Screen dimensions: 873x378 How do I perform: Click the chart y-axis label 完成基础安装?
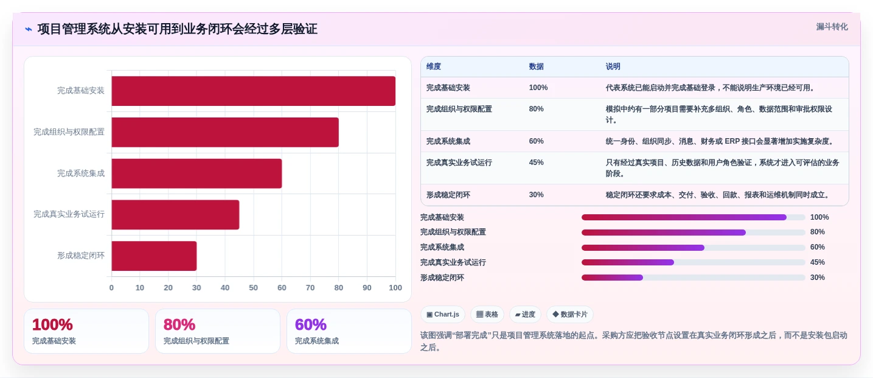[81, 91]
